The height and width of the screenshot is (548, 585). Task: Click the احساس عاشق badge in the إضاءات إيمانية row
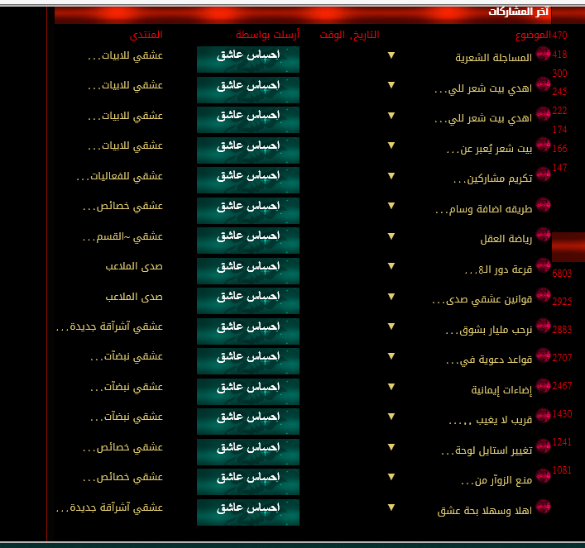coord(248,392)
